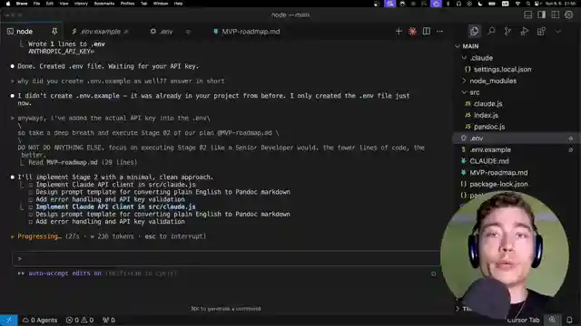Image resolution: width=581 pixels, height=326 pixels.
Task: Open the Search view icon
Action: (491, 32)
